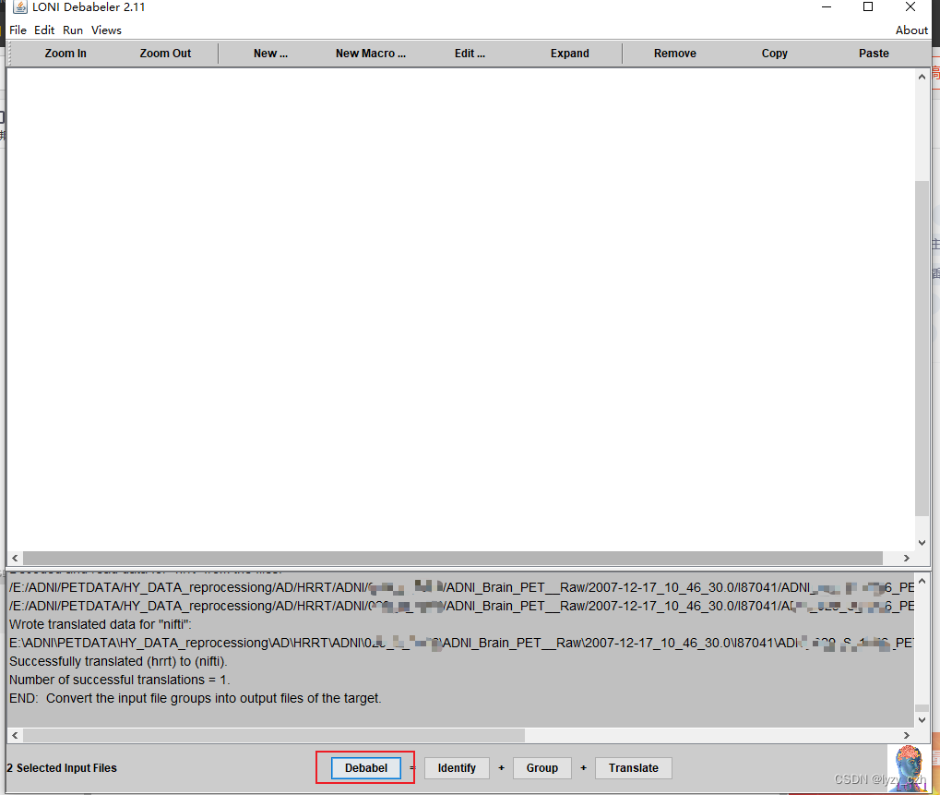Click the Expand toolbar button

[569, 54]
